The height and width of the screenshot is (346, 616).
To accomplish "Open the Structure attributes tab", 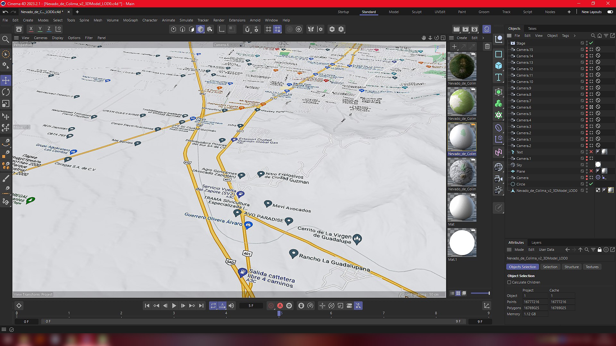I will pos(572,267).
